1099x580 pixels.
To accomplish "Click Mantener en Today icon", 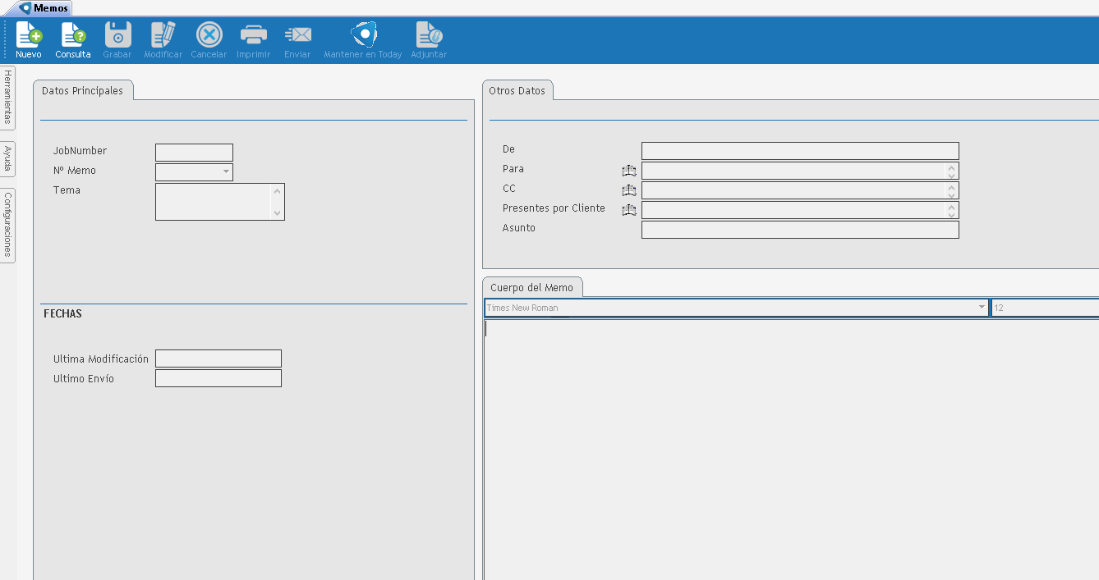I will (x=363, y=36).
